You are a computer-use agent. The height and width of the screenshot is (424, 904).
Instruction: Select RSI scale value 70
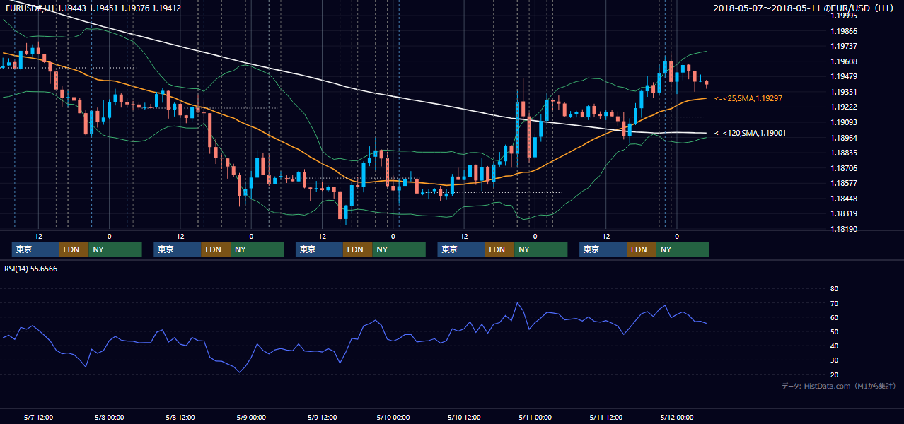tap(834, 303)
